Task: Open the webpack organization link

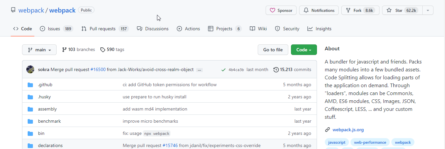Action: 31,10
